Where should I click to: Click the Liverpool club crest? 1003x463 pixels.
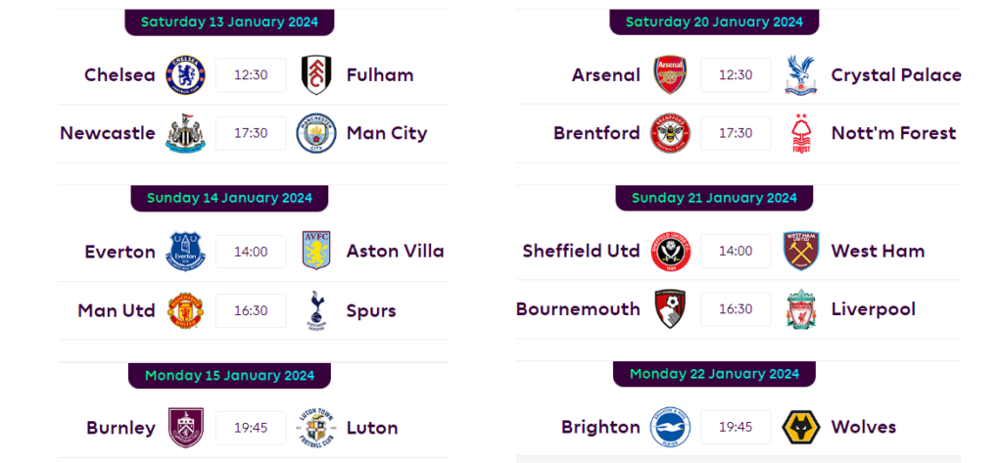point(801,309)
